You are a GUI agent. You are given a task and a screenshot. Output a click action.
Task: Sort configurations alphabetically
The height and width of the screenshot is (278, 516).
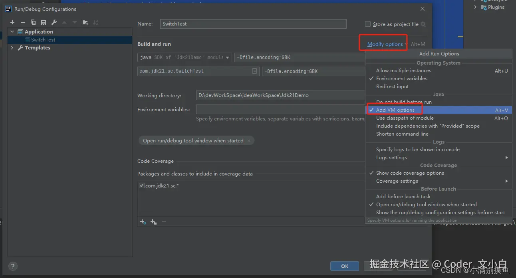95,22
